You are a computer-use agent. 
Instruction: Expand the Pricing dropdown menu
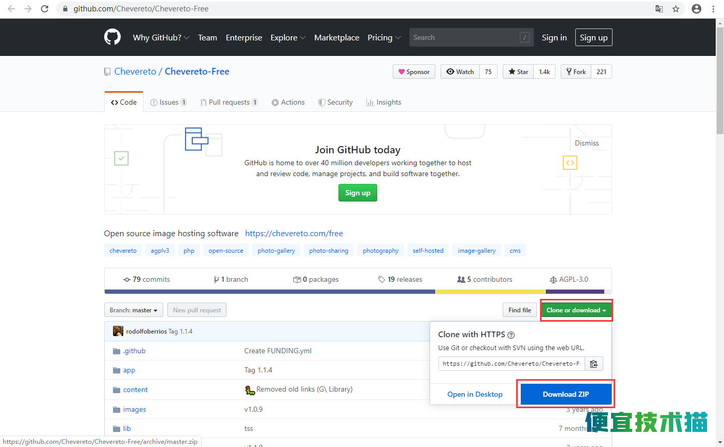pos(384,37)
